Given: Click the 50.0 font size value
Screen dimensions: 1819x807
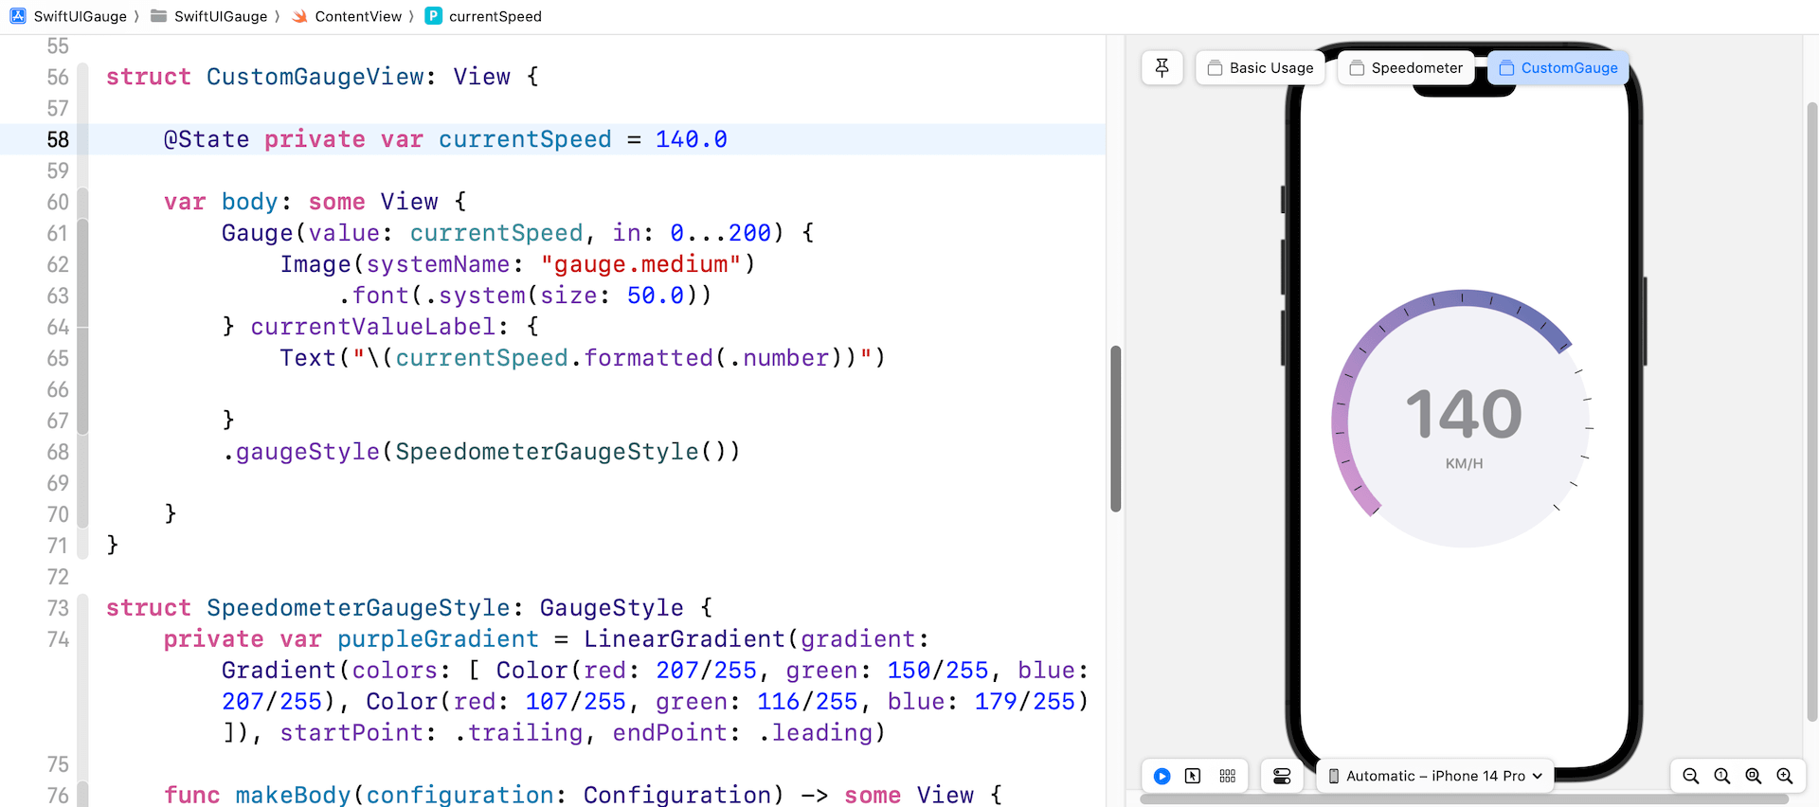Looking at the screenshot, I should (x=656, y=296).
